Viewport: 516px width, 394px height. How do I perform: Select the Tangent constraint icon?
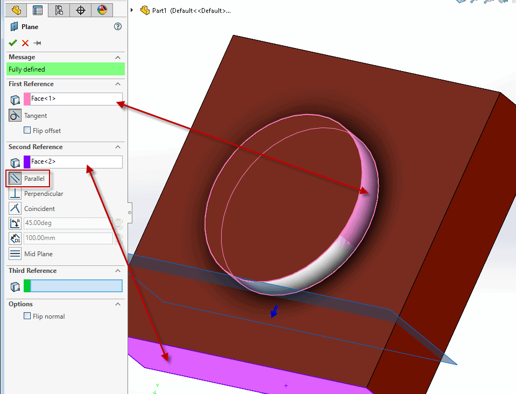point(15,115)
